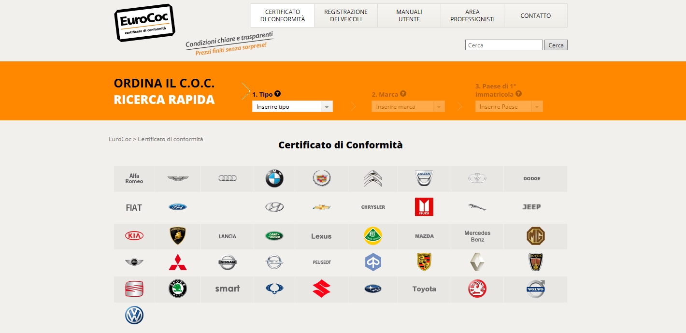The height and width of the screenshot is (333, 686).
Task: Open the Certificato di Conformità menu
Action: pyautogui.click(x=283, y=15)
